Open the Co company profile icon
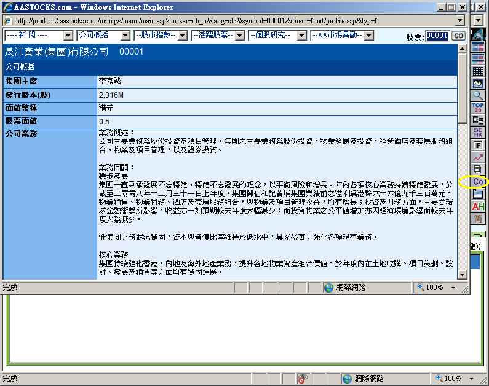Image resolution: width=489 pixels, height=386 pixels. [478, 181]
